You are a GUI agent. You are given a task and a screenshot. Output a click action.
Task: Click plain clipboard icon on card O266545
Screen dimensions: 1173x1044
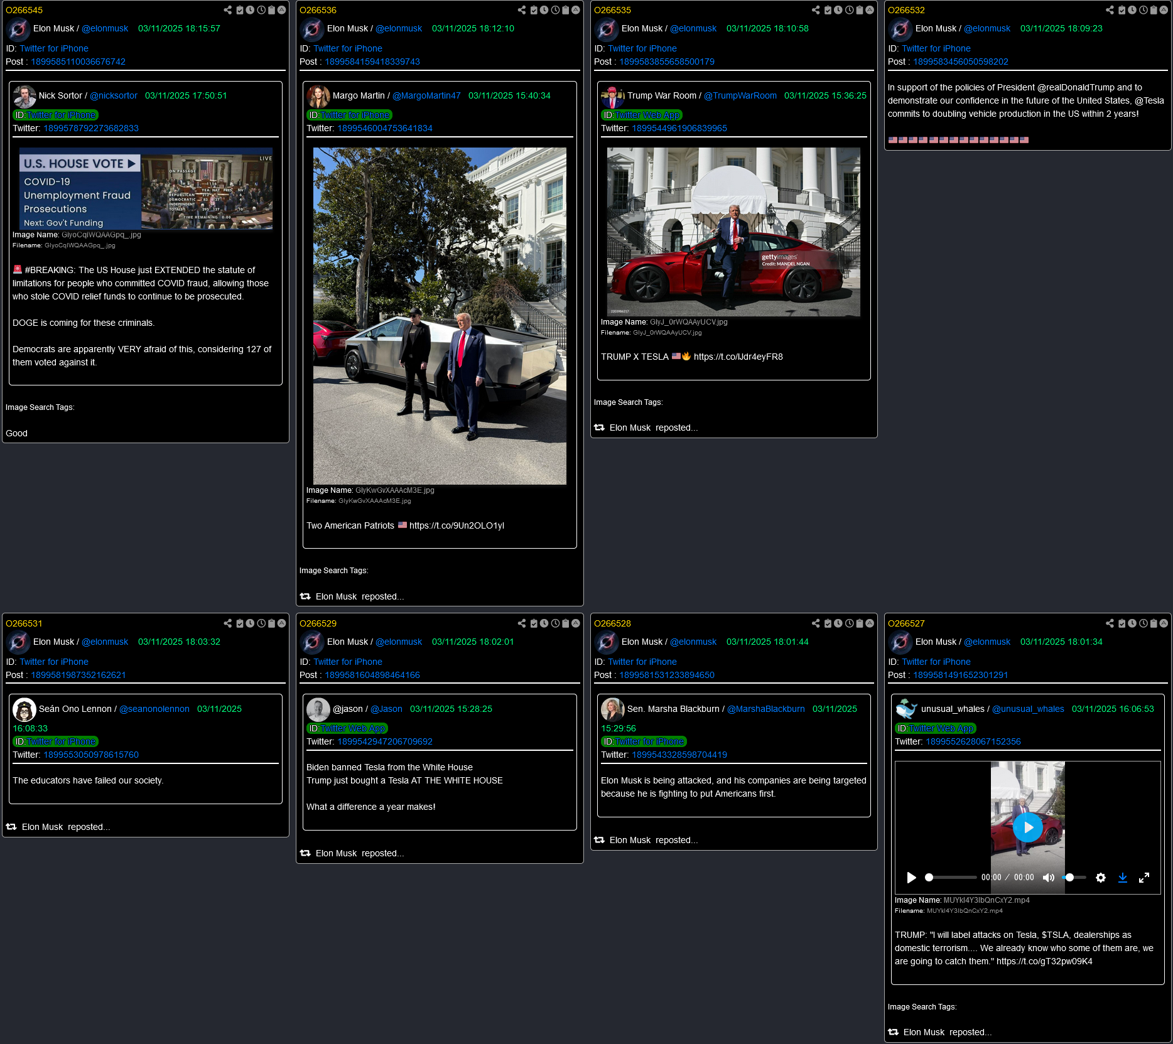271,10
